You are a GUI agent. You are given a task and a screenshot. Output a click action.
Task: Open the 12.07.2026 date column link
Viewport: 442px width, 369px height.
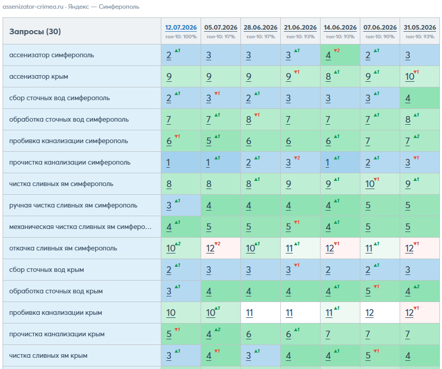click(181, 28)
